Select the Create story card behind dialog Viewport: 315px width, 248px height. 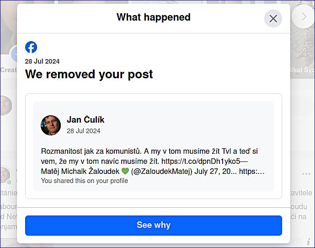[8, 59]
